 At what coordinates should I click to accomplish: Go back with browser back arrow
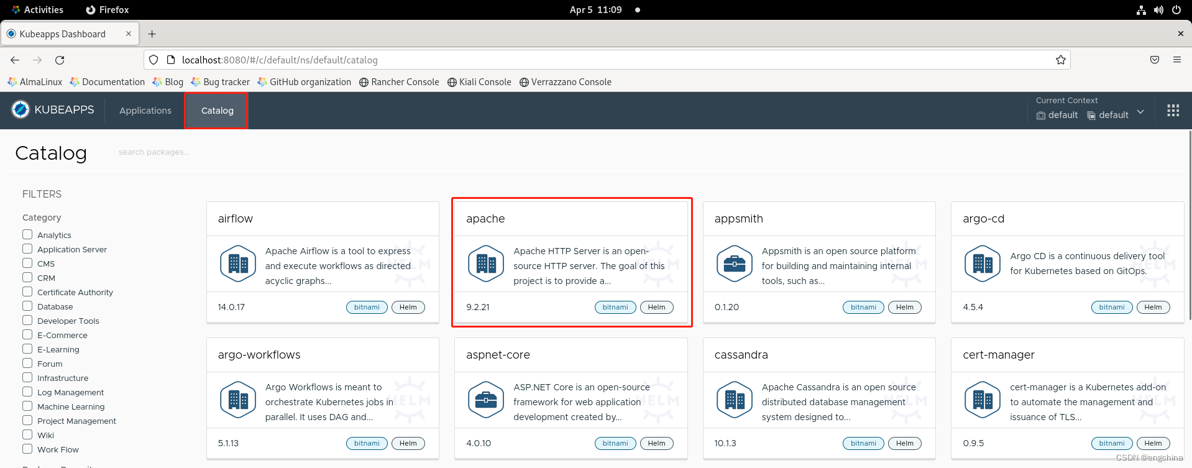pos(15,60)
